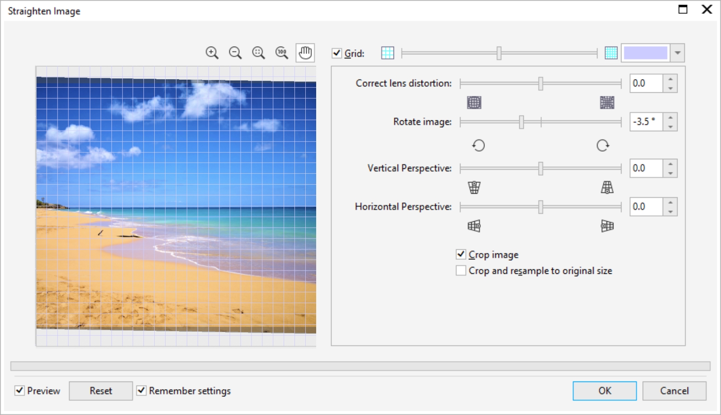Click the rotate clockwise icon

tap(602, 145)
